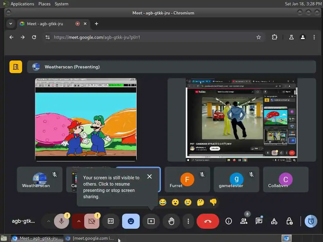The height and width of the screenshot is (242, 323).
Task: Send the surprised face reaction
Action: coord(175,202)
